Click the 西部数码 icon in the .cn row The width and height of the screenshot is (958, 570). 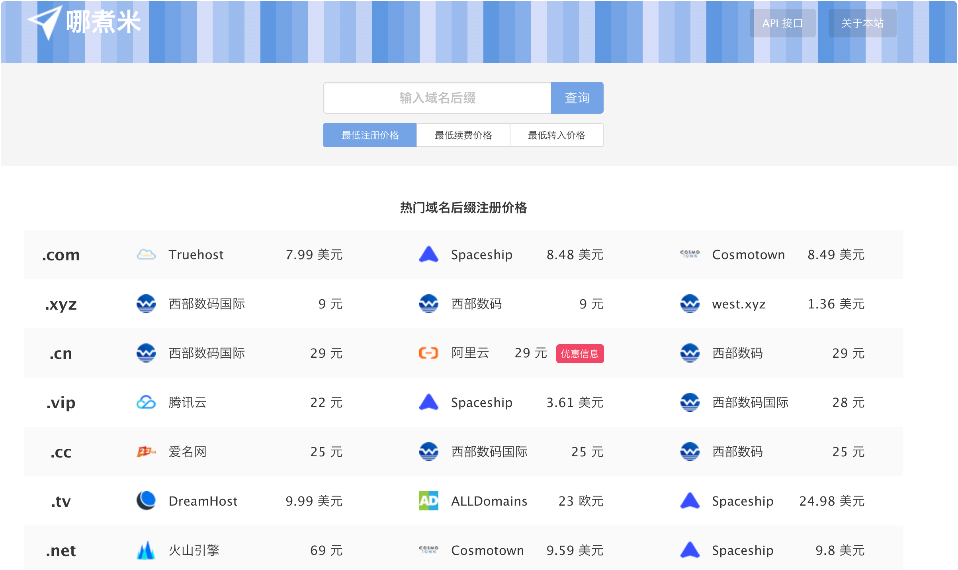(690, 353)
